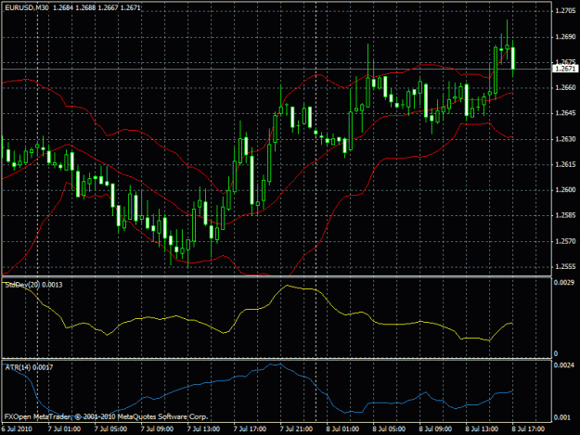Click the 1.2705 price scale value
This screenshot has width=580, height=435.
(565, 11)
